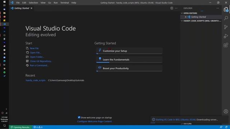This screenshot has width=230, height=129.
Task: Close Getting Started in Open Editors list
Action: point(185,17)
